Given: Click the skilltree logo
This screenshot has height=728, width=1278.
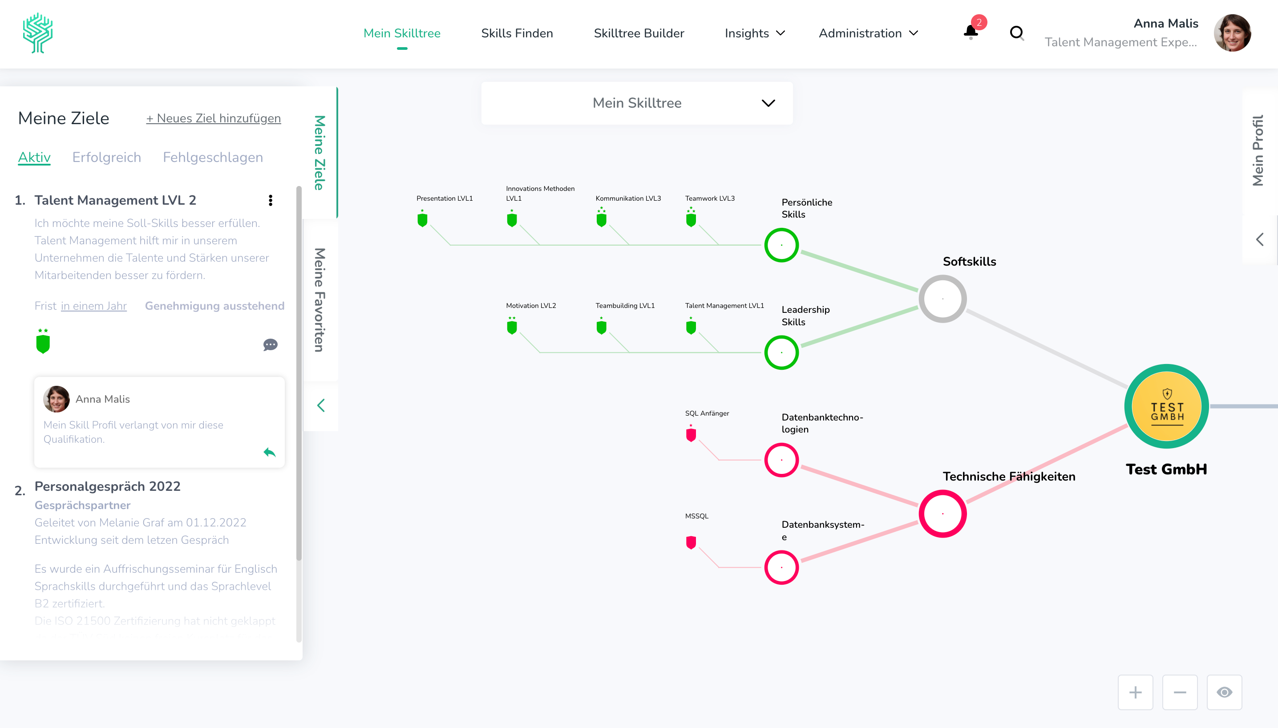Looking at the screenshot, I should pyautogui.click(x=38, y=33).
